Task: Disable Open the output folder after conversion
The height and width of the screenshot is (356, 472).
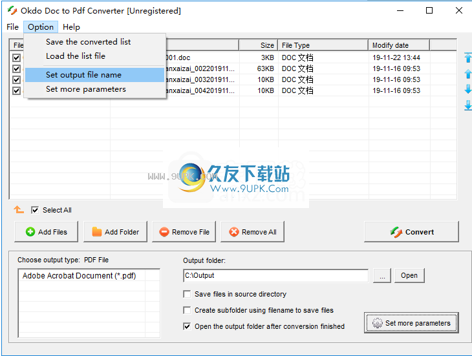Action: point(187,326)
